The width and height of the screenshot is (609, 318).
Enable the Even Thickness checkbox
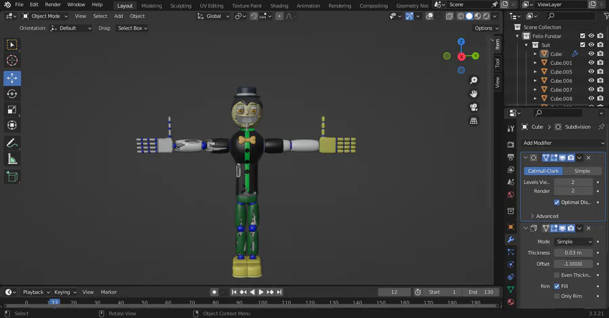tap(557, 275)
